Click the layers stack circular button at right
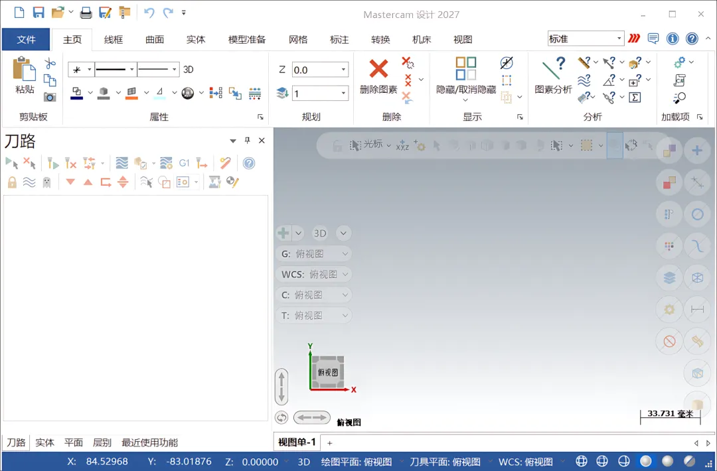 point(669,277)
